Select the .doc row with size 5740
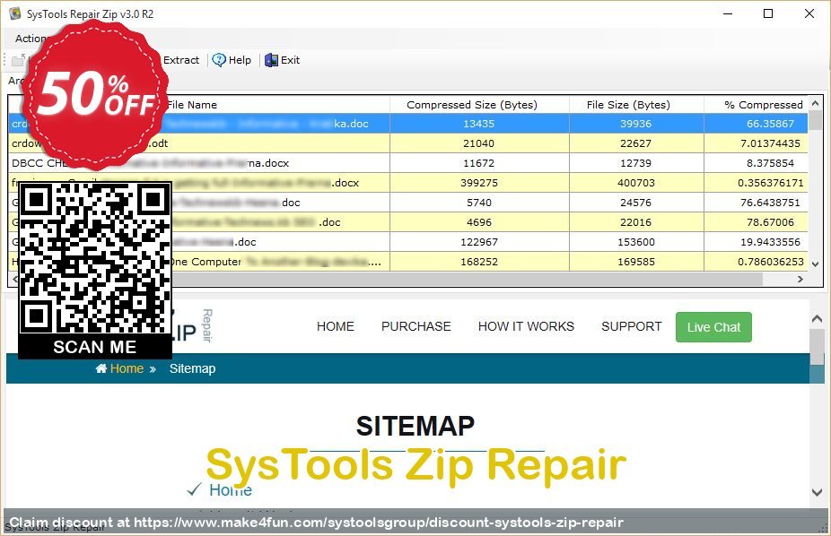831x536 pixels. coord(408,203)
